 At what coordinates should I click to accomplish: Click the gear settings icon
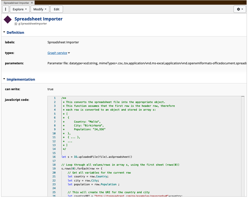(x=238, y=9)
